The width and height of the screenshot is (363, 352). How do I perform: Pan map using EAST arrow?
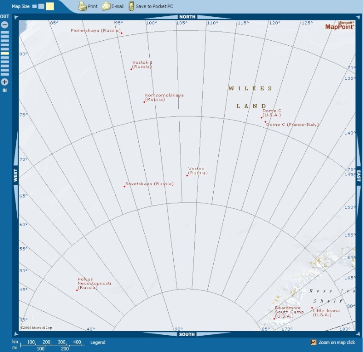[358, 176]
